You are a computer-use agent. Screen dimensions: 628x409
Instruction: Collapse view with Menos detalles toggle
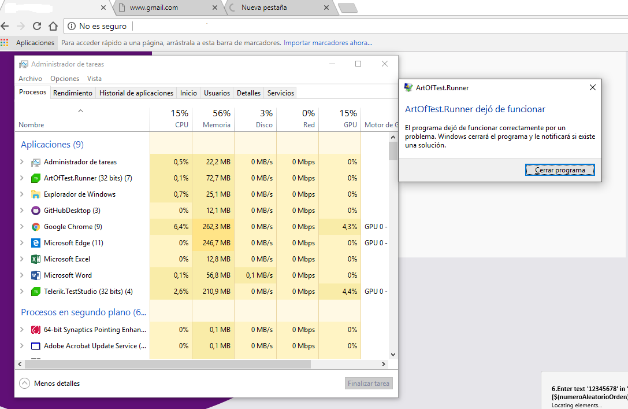tap(50, 383)
